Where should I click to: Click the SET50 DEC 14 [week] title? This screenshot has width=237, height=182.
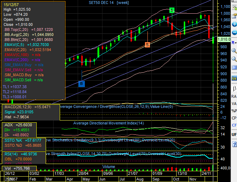tap(109, 3)
